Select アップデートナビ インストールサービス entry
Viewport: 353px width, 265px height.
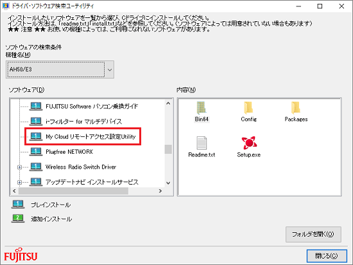92,182
